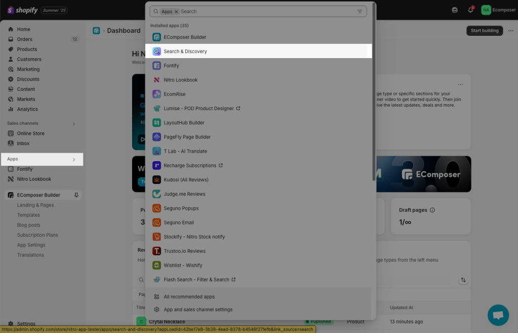
Task: Click the apps list scrollbar
Action: (374, 91)
